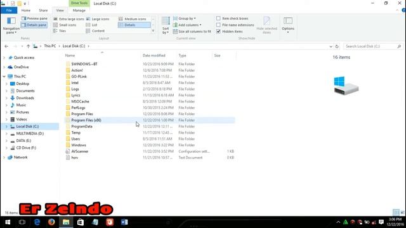
Task: Select Downloads in navigation pane
Action: pos(25,98)
